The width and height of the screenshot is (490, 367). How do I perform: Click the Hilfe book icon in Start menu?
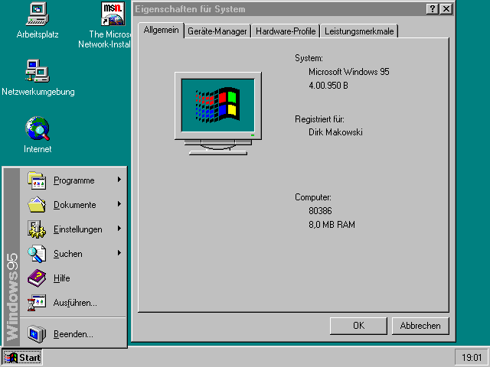37,278
